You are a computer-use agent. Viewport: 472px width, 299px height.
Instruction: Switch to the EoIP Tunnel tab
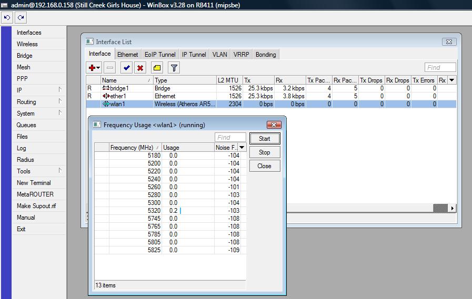(160, 55)
